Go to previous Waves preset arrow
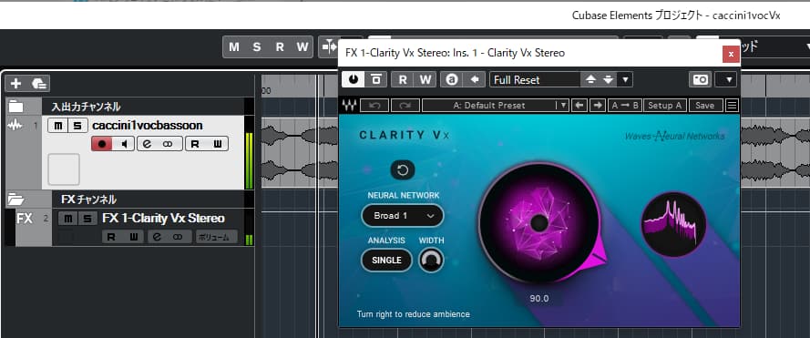Screen dimensions: 810x338 click(579, 106)
